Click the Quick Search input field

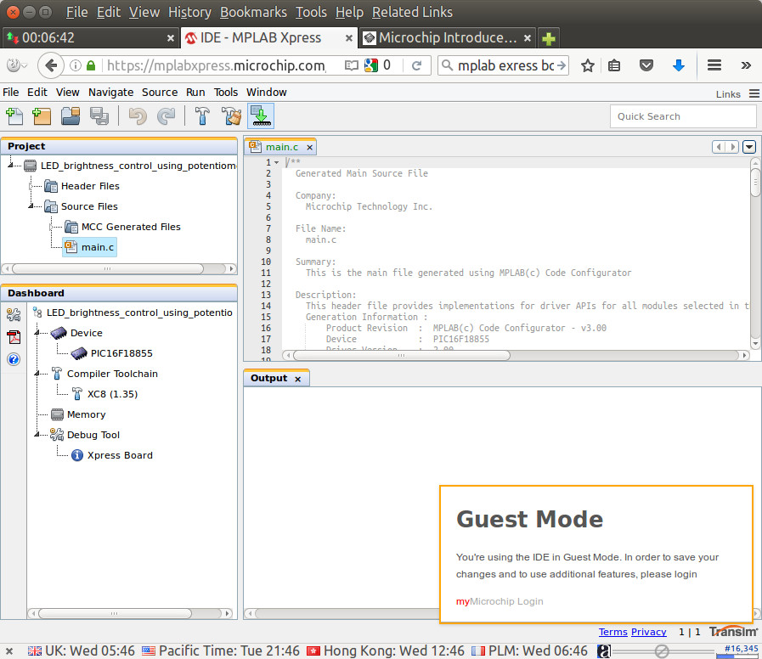click(x=683, y=116)
